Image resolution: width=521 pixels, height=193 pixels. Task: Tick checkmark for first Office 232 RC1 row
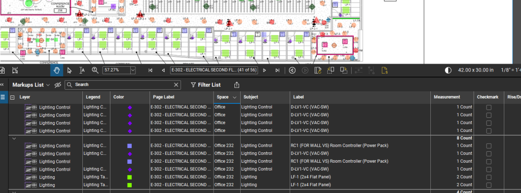[489, 146]
